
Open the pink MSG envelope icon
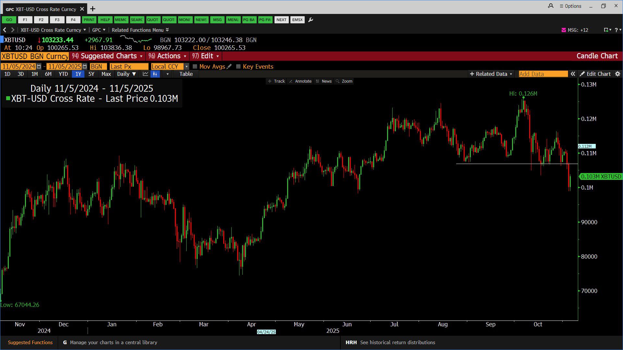pyautogui.click(x=564, y=30)
